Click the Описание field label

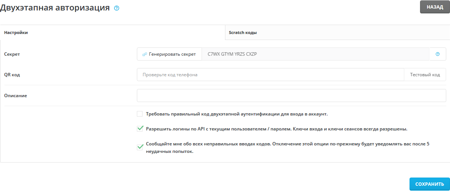click(x=15, y=95)
